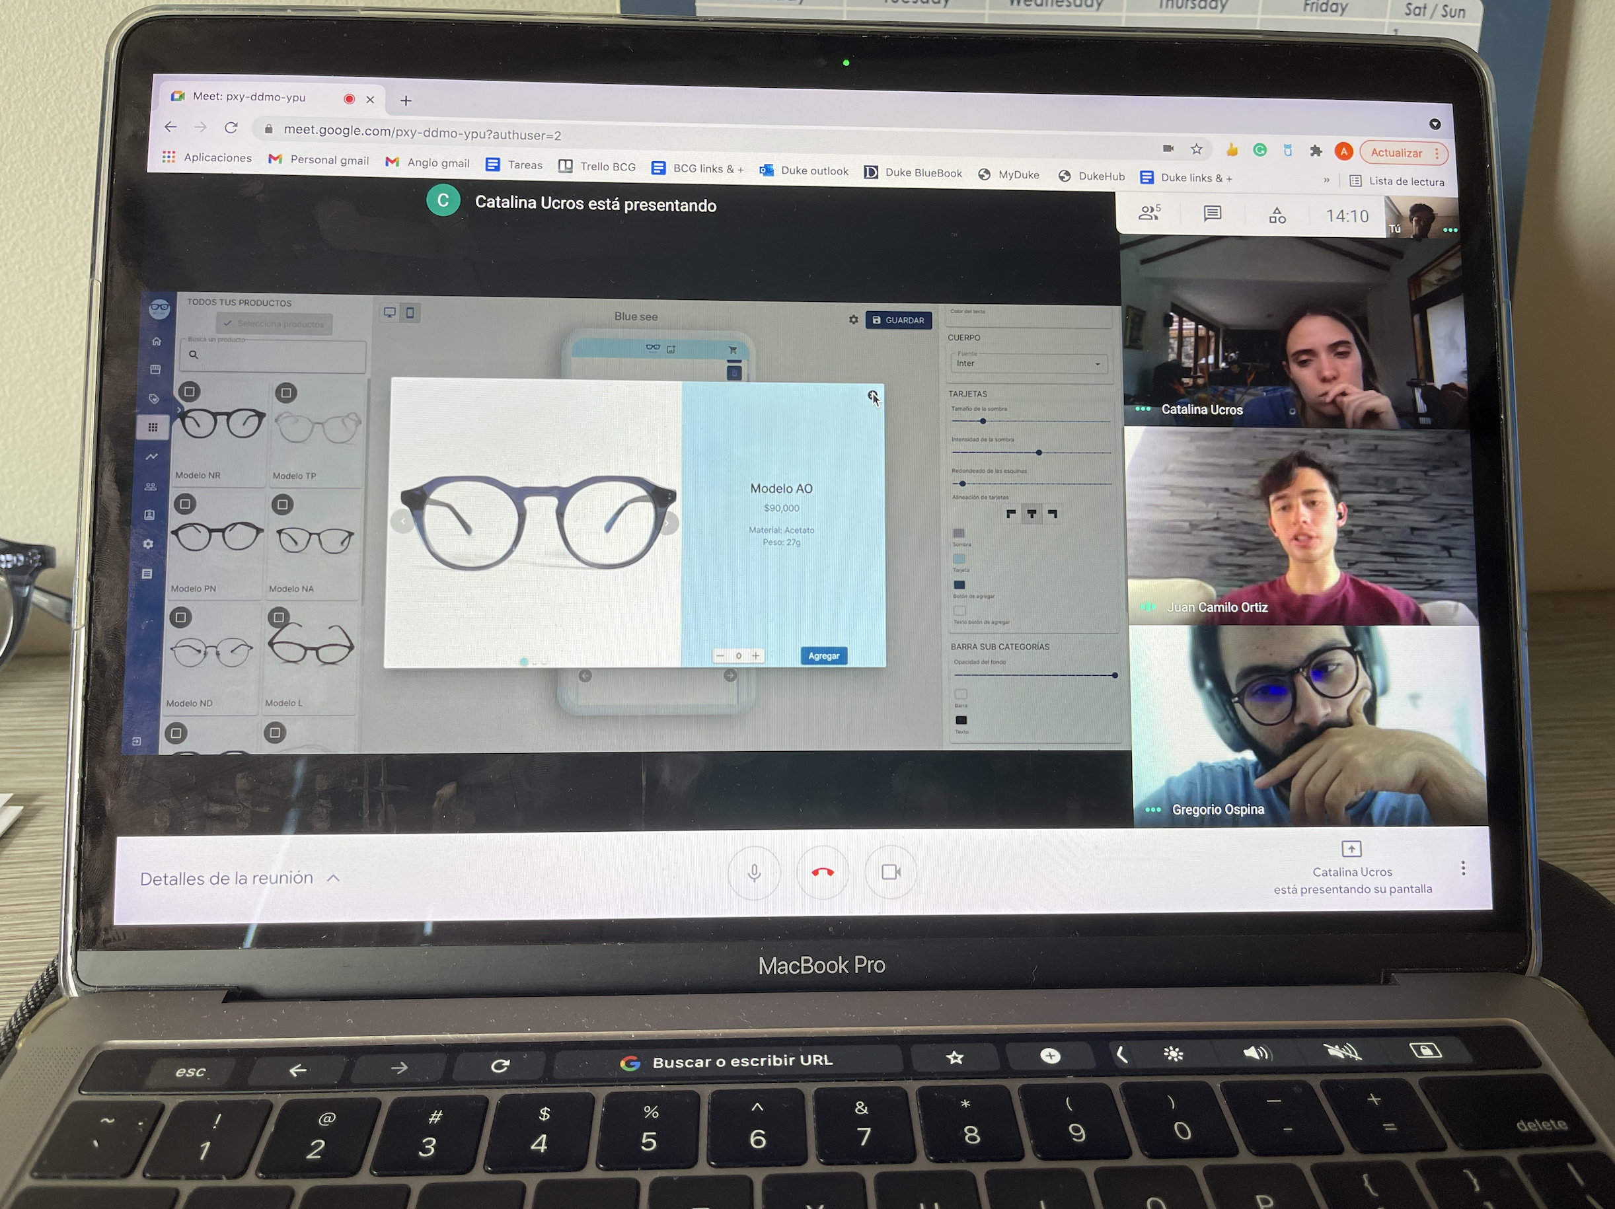The image size is (1615, 1209).
Task: Show next glasses image with right arrow
Action: pos(667,523)
